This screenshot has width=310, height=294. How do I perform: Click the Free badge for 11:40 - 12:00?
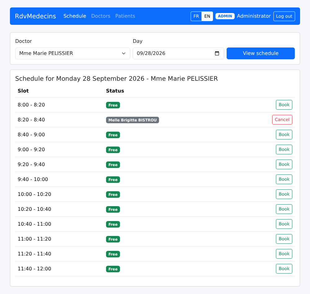pos(113,269)
